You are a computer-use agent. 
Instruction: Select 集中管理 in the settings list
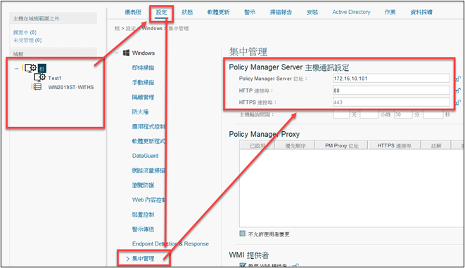143,259
